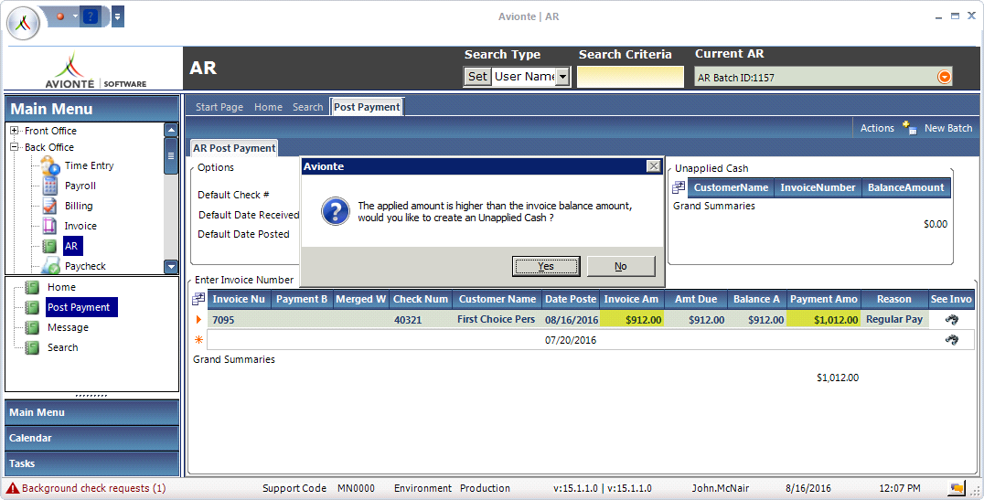
Task: Click the Avionte round application logo button
Action: click(x=23, y=24)
